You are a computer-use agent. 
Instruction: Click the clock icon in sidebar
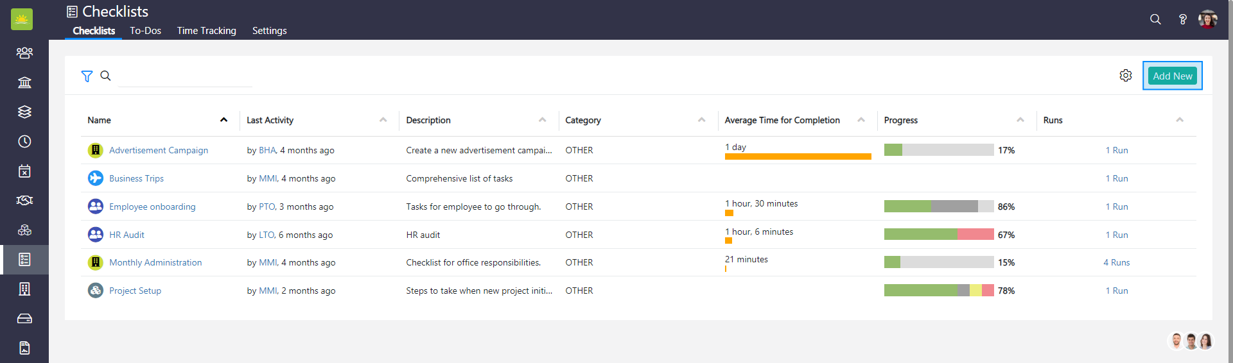(24, 142)
